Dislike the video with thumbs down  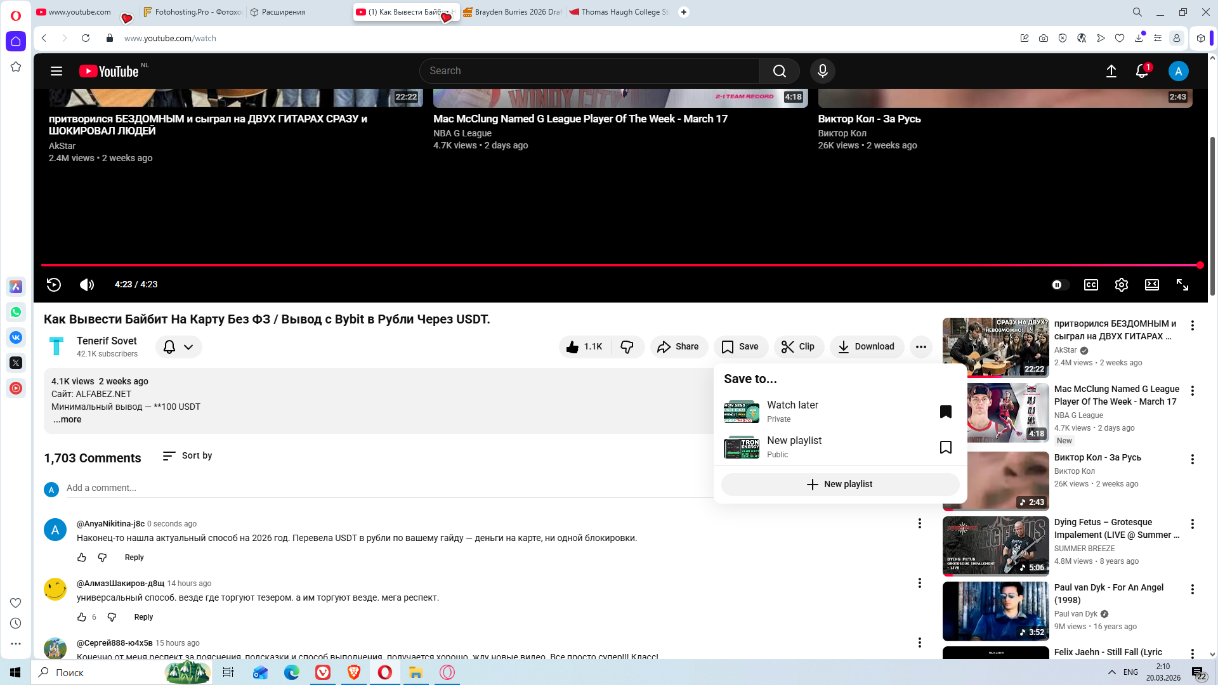coord(627,346)
